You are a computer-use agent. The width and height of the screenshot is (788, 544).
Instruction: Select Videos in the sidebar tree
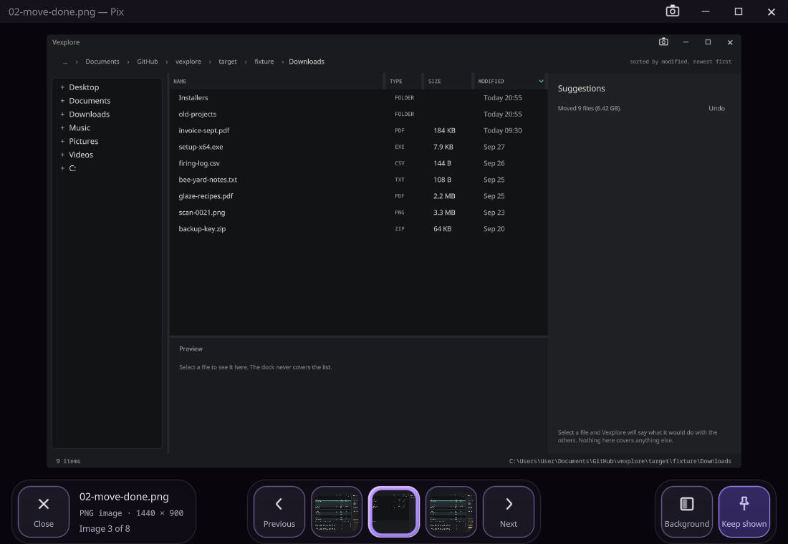tap(81, 155)
